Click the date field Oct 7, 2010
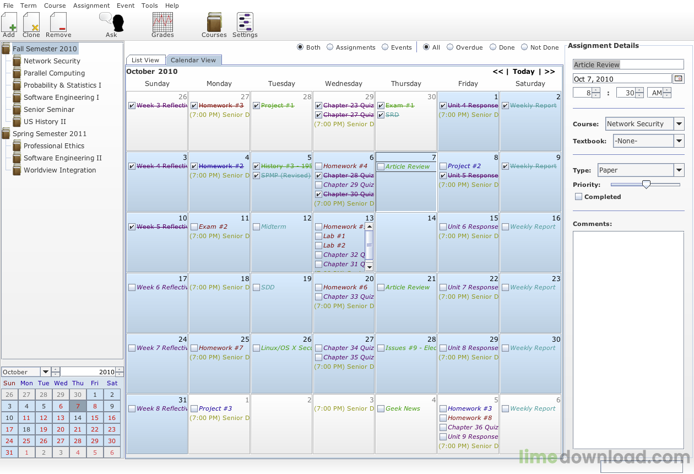This screenshot has width=694, height=474. coord(622,79)
